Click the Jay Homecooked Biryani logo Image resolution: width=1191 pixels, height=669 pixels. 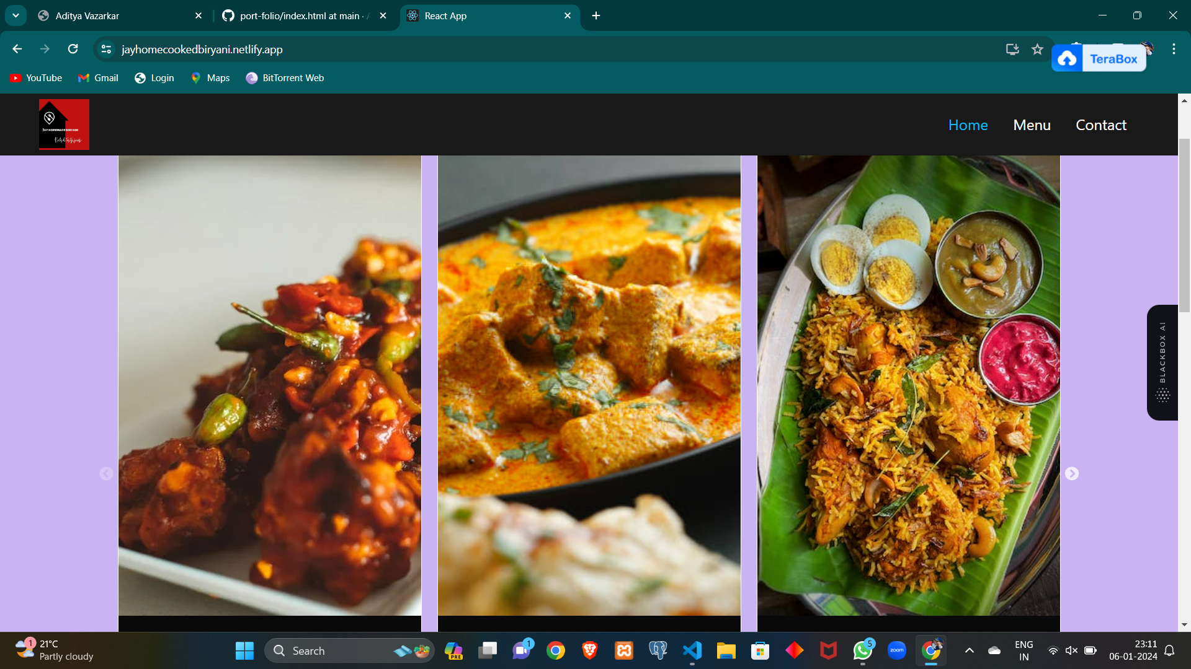pos(64,125)
